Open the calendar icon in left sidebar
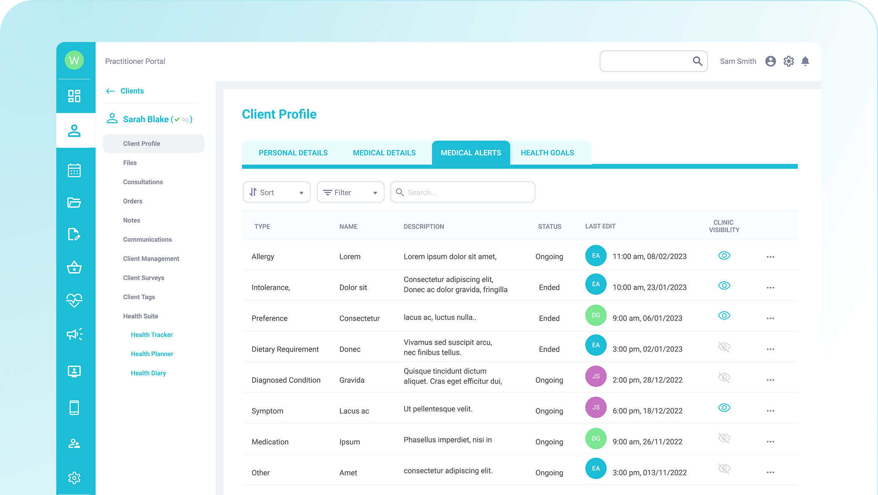The image size is (878, 495). 74,170
